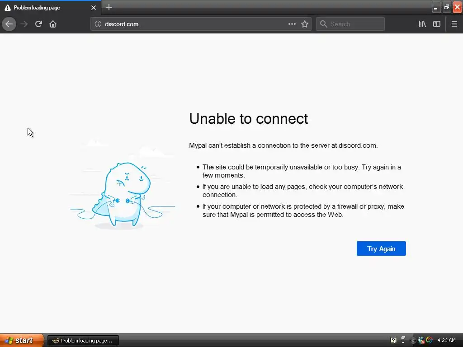Viewport: 463px width, 347px height.
Task: Select the Problem loading page tab
Action: tap(51, 8)
